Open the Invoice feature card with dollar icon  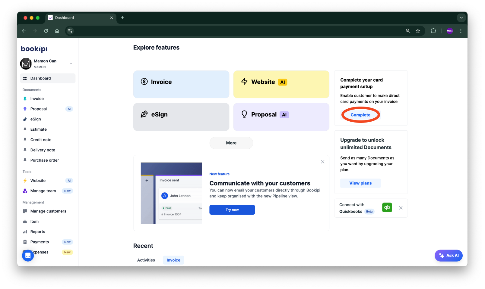(x=181, y=84)
